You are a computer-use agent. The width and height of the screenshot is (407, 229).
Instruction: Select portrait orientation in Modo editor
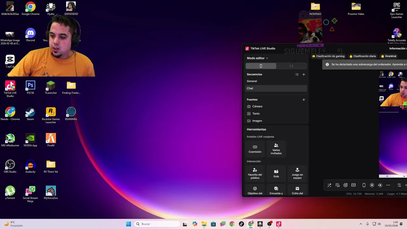pyautogui.click(x=261, y=66)
